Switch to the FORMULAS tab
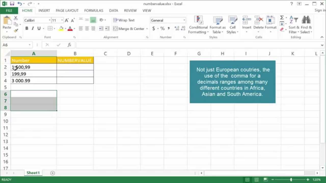 (94, 11)
